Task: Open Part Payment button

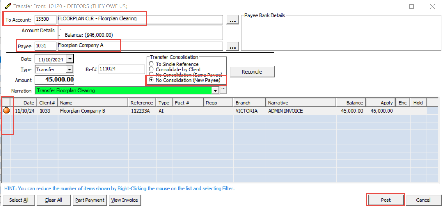Action: (x=90, y=200)
